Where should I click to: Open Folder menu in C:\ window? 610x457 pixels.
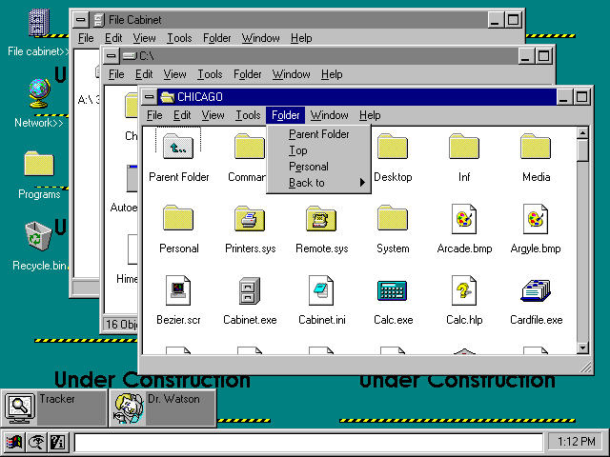click(248, 74)
